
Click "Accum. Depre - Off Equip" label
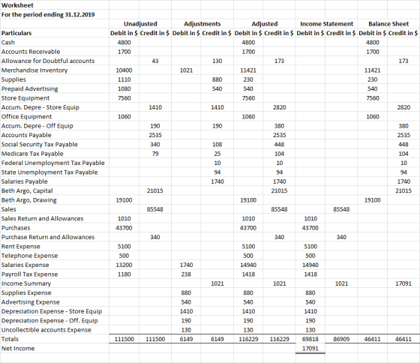pyautogui.click(x=37, y=126)
